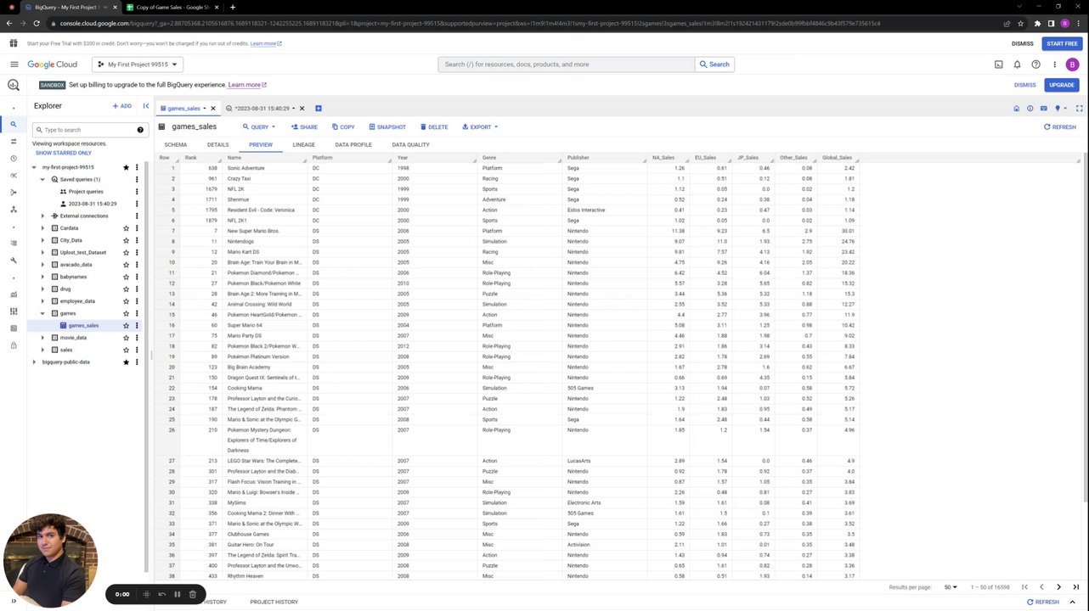Star the movie_data dataset
The image size is (1089, 611).
(x=126, y=338)
